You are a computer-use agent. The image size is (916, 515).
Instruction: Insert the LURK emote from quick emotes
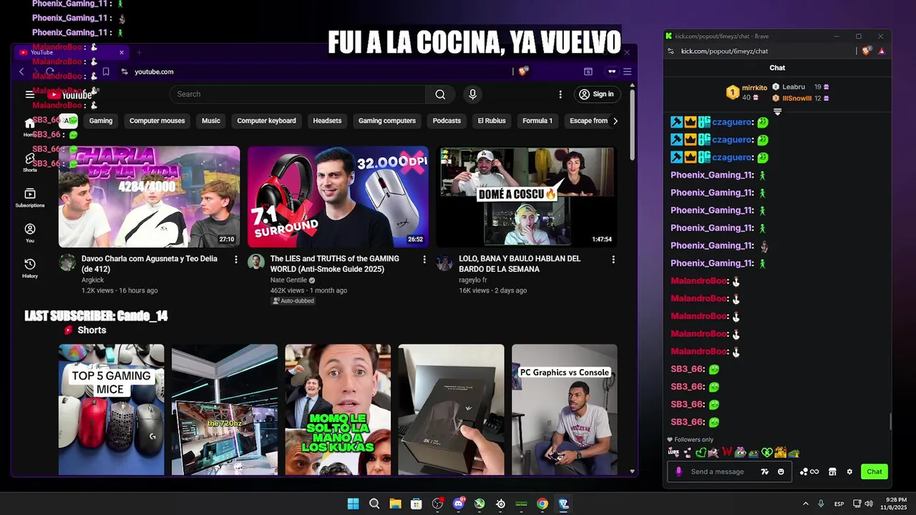(x=673, y=453)
